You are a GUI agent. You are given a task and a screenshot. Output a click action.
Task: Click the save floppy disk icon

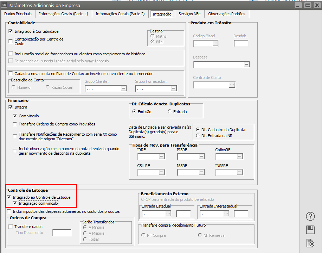(x=310, y=230)
